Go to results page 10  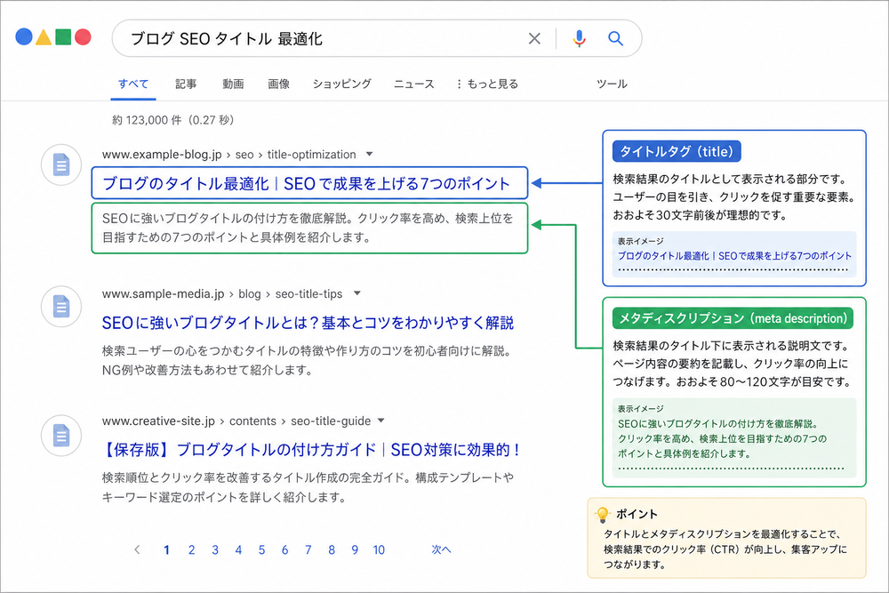point(379,549)
